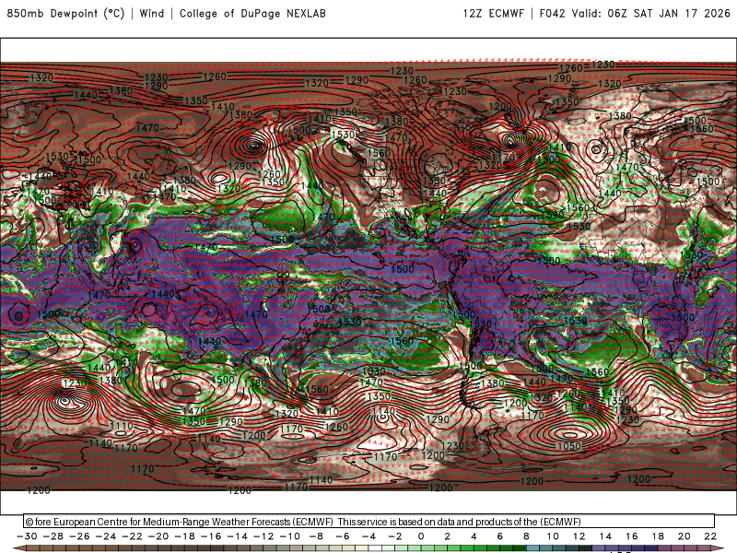This screenshot has width=737, height=553.
Task: Click purple color bar swatch below '14'
Action: (x=612, y=549)
